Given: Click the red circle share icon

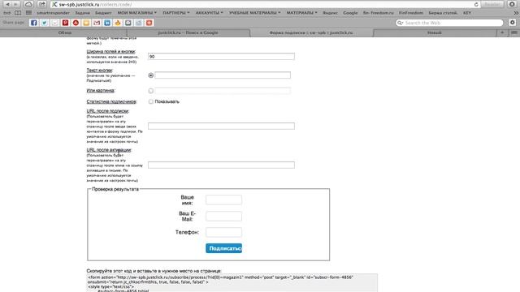Looking at the screenshot, I should click(76, 23).
